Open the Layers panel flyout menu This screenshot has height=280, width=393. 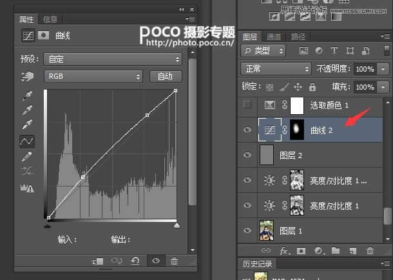pos(385,37)
